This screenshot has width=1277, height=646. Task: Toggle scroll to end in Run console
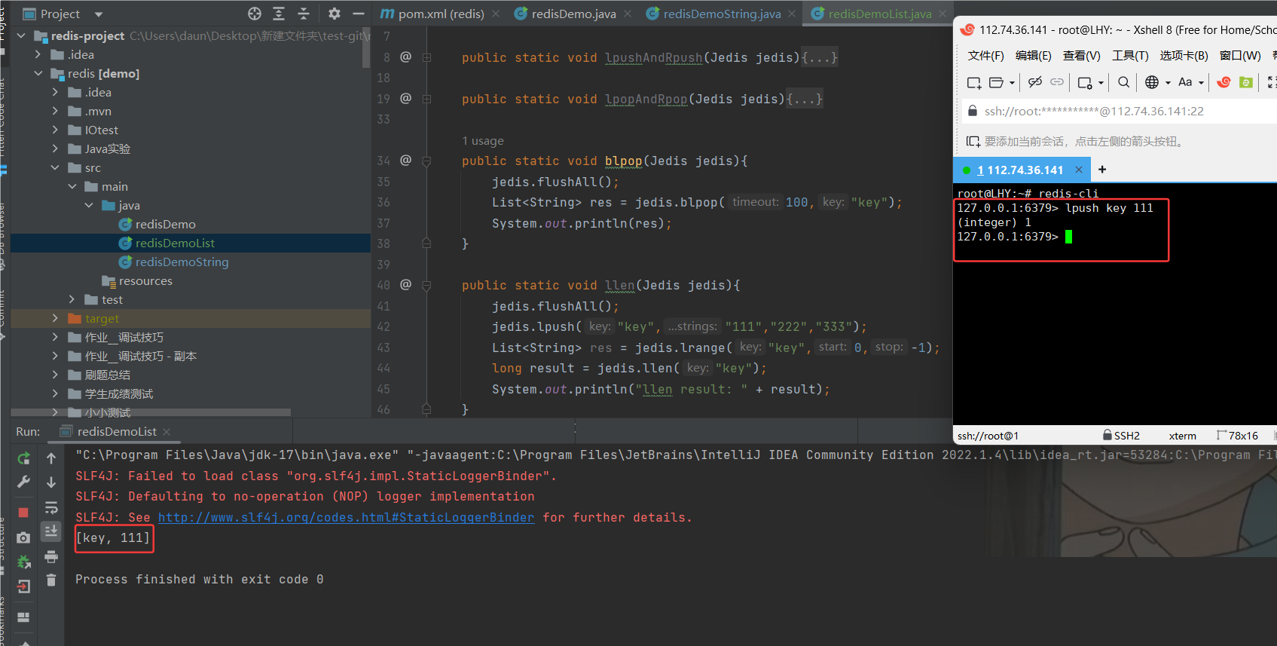point(51,531)
